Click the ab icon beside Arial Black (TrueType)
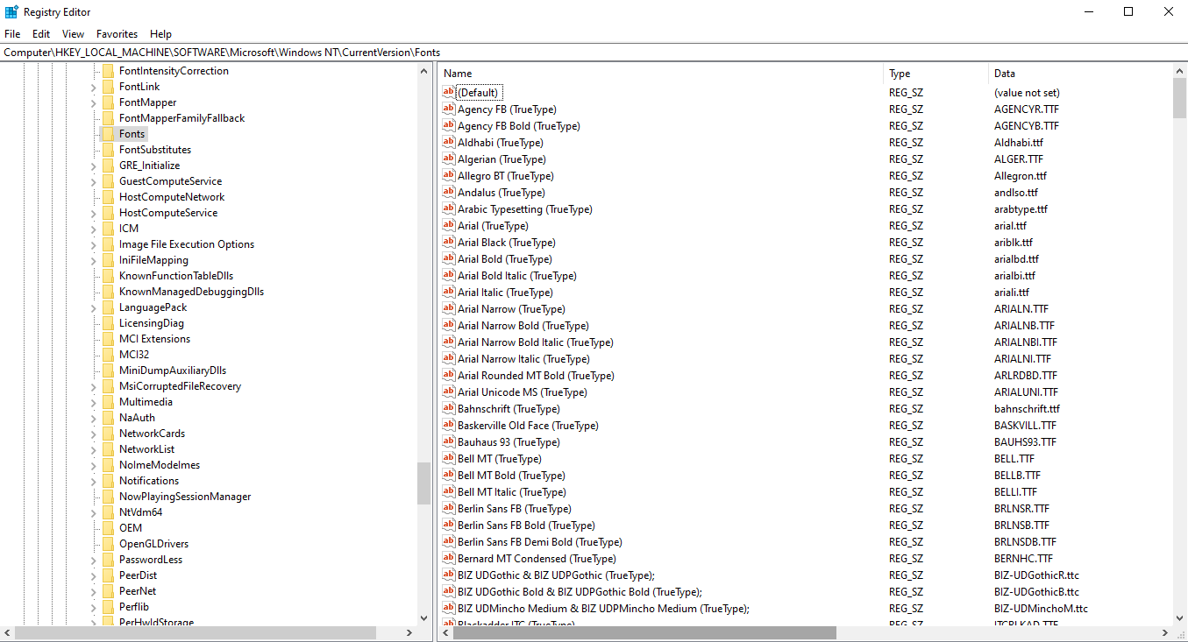The image size is (1188, 642). coord(449,242)
